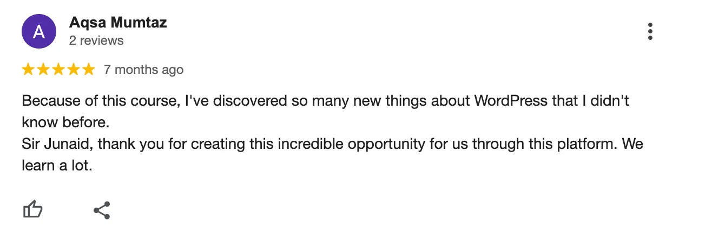Select the third yellow rating star

[58, 70]
